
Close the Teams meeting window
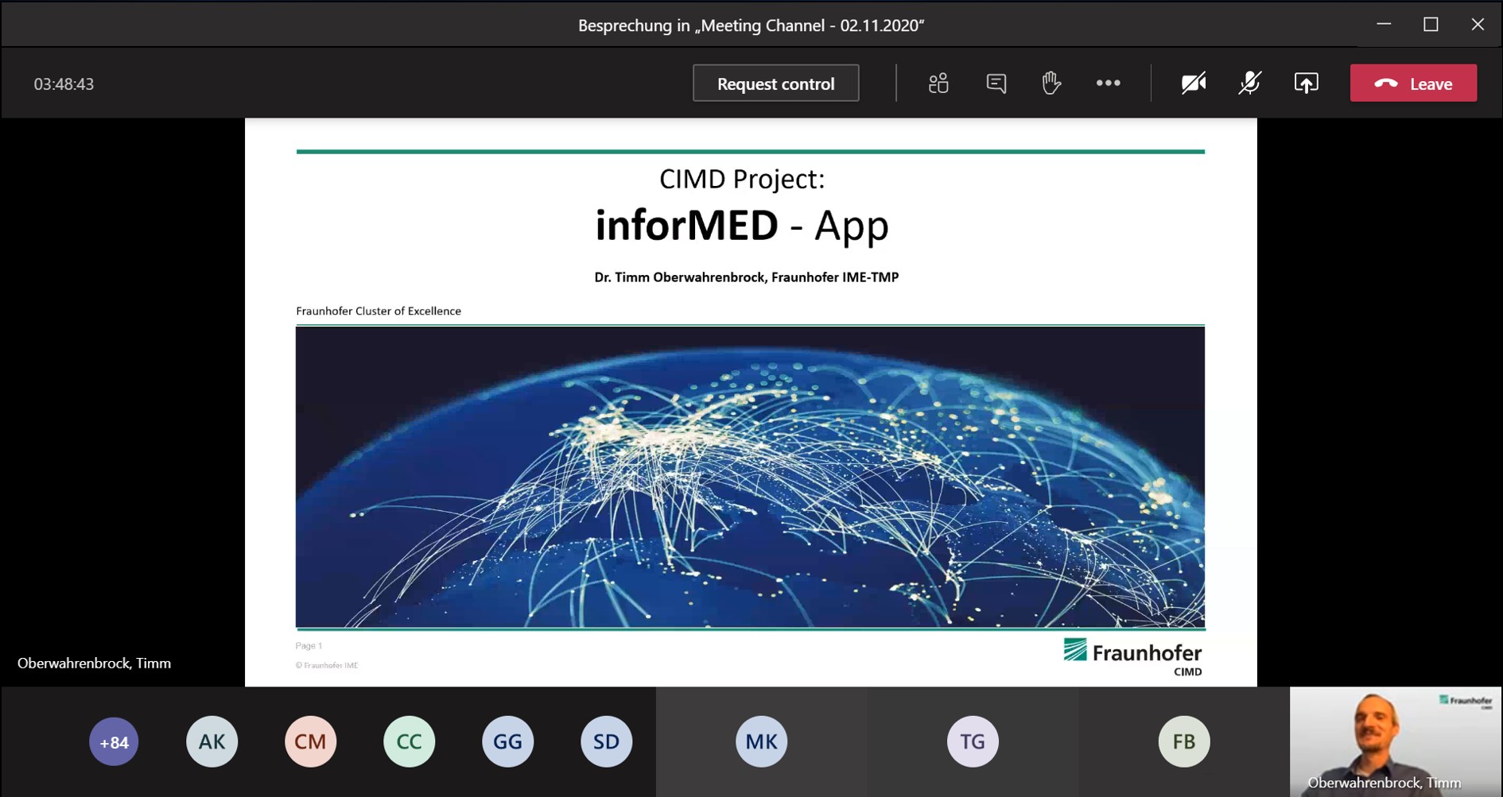click(x=1478, y=25)
